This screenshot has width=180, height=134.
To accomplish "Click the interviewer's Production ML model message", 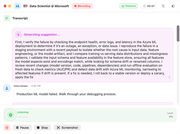I will [66, 94].
